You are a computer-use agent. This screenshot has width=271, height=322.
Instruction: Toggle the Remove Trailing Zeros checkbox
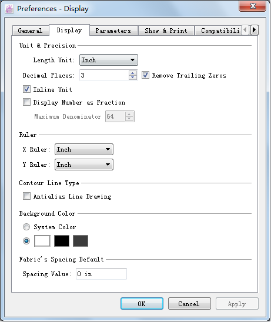[145, 75]
